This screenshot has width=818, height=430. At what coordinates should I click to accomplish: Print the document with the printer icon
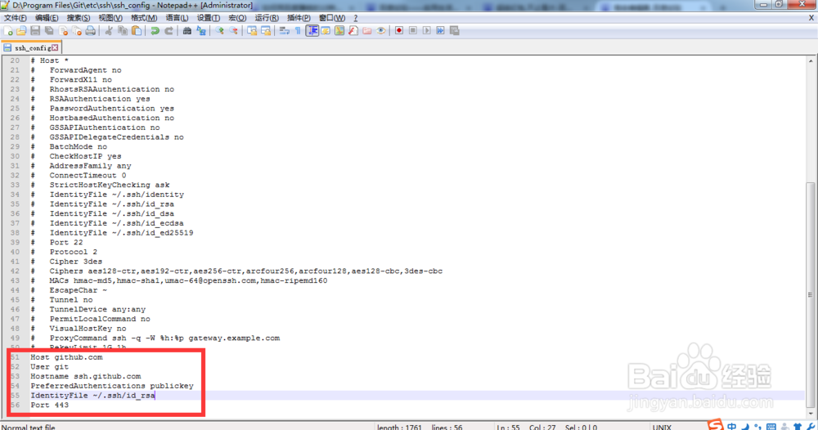tap(90, 31)
